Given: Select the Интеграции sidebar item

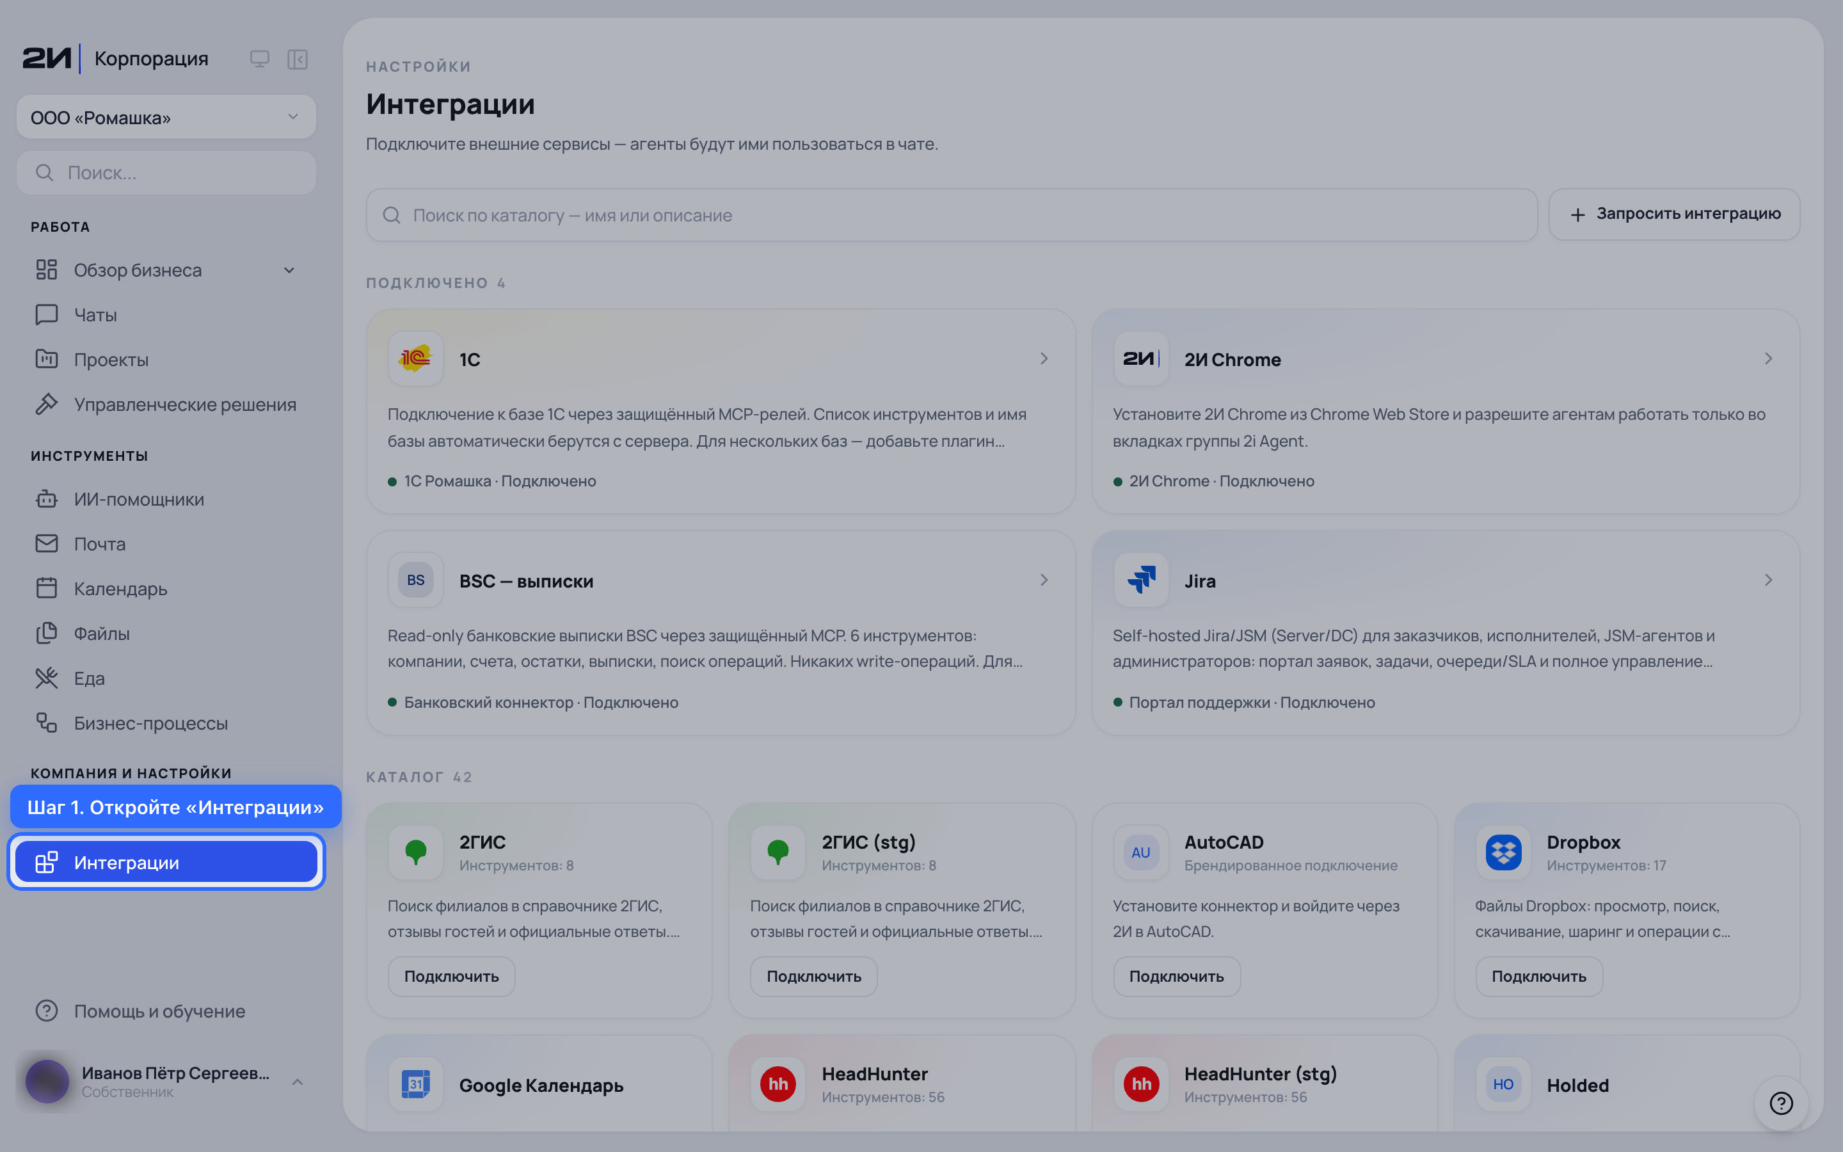Looking at the screenshot, I should (x=166, y=863).
